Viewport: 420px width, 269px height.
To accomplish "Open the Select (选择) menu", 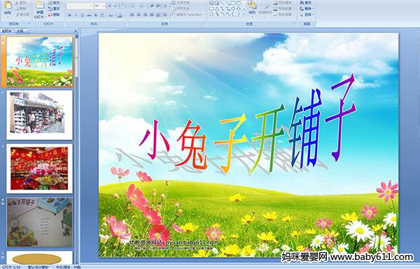I will [x=307, y=15].
